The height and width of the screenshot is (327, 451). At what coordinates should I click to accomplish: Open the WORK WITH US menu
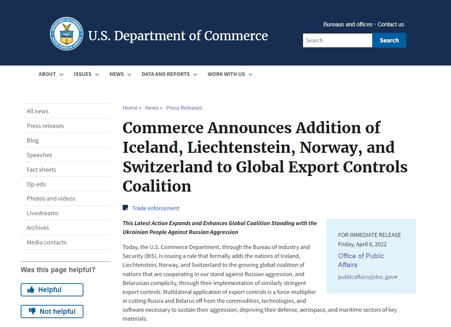[x=230, y=74]
